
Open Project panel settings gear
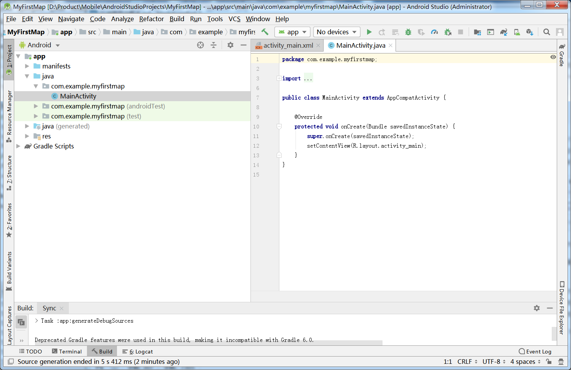pyautogui.click(x=230, y=45)
